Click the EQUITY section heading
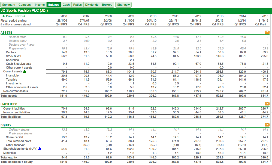This screenshot has width=272, height=165. click(x=6, y=125)
